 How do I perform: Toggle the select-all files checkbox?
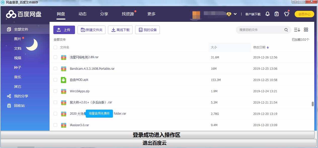pos(55,47)
